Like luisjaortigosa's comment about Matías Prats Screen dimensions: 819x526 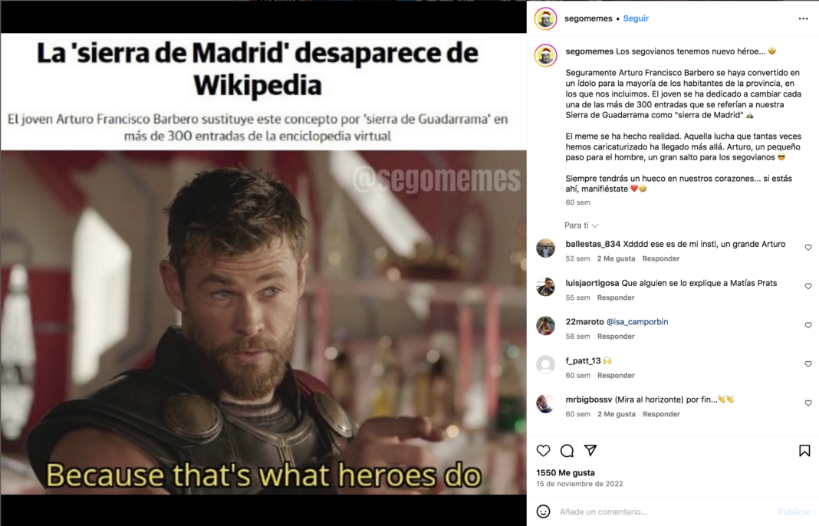pos(808,286)
